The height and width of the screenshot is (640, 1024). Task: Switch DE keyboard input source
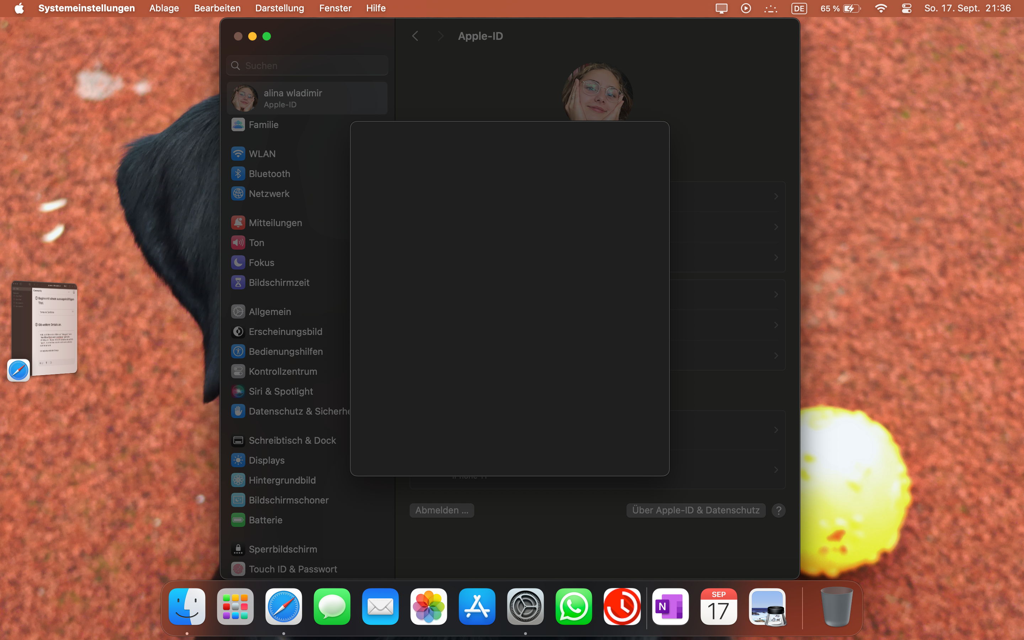(x=799, y=8)
